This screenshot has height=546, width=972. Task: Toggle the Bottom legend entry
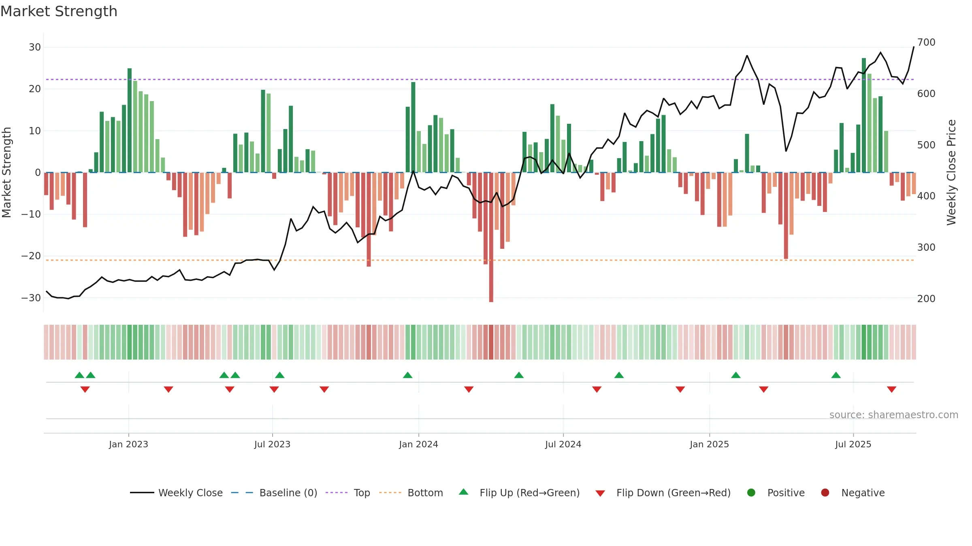(x=411, y=493)
